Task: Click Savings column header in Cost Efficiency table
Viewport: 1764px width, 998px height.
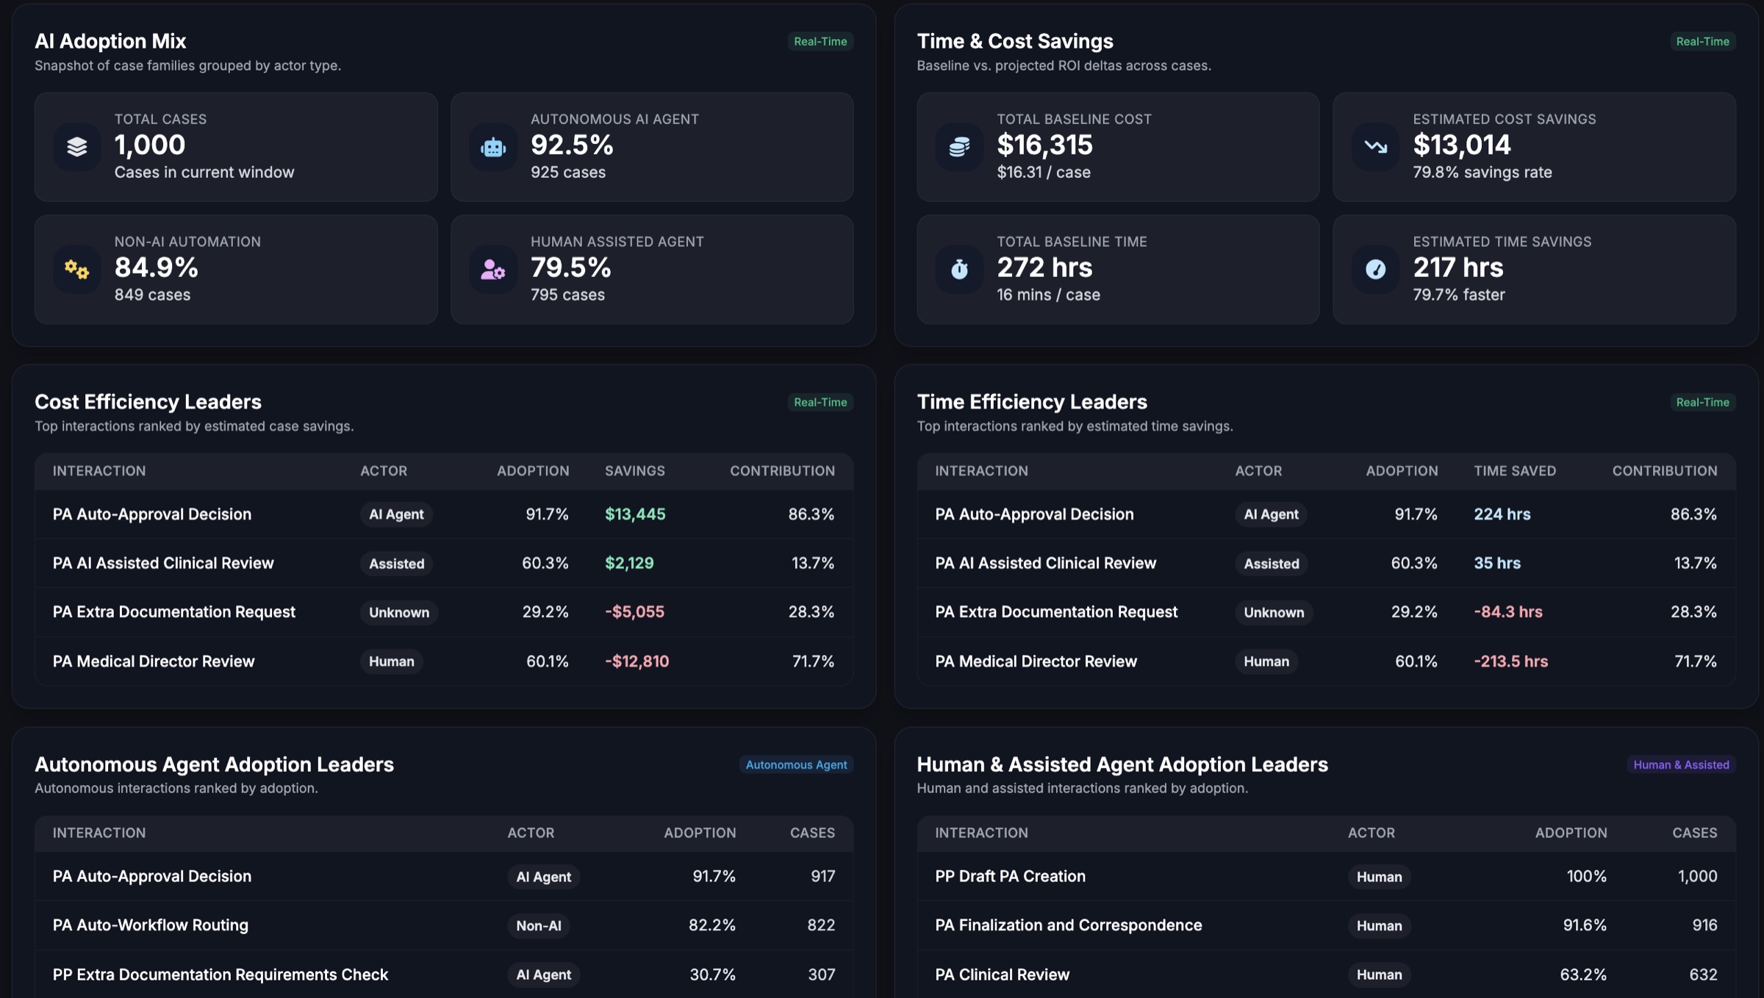Action: 635,471
